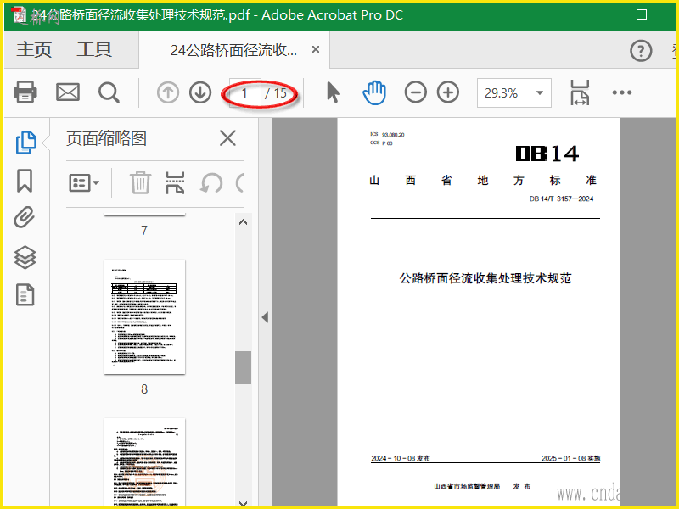Click the page number input field

pos(245,92)
